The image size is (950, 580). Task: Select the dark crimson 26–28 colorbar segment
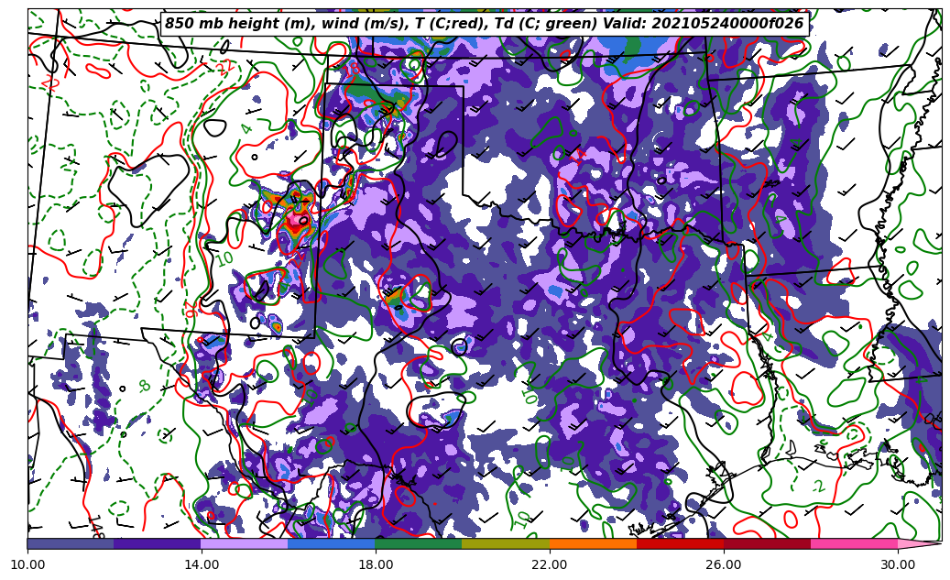767,544
